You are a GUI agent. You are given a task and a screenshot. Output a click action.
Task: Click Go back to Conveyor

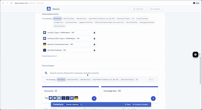click(140, 104)
